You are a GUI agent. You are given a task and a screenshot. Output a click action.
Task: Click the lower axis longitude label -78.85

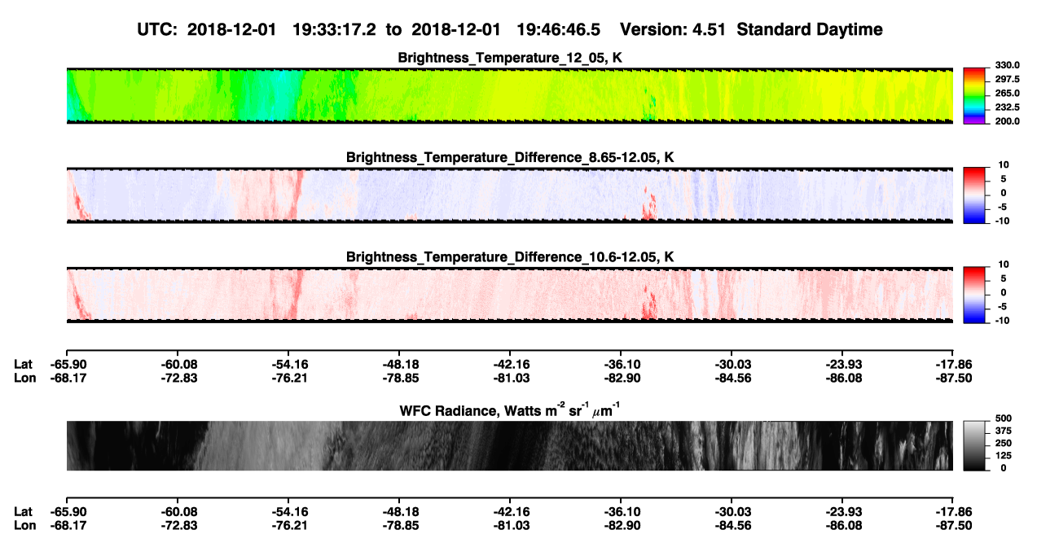point(398,525)
